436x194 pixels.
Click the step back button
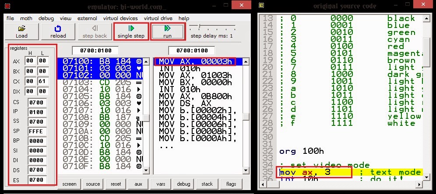click(x=95, y=31)
